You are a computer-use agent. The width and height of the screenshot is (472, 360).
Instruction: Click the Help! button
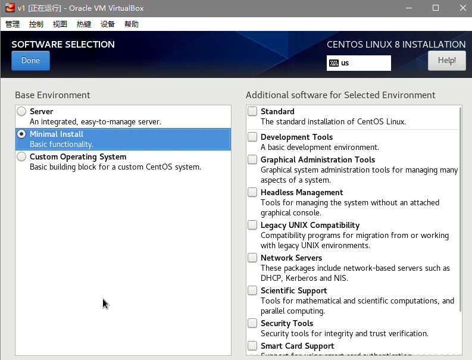click(x=447, y=61)
